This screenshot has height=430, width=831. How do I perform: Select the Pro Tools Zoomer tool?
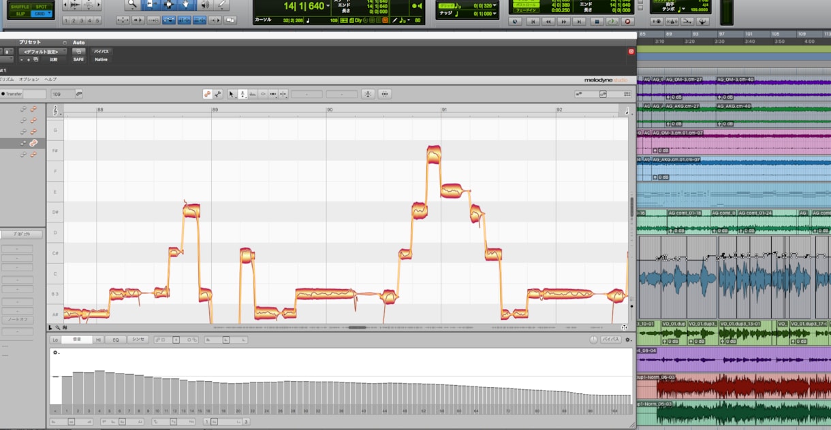(133, 5)
